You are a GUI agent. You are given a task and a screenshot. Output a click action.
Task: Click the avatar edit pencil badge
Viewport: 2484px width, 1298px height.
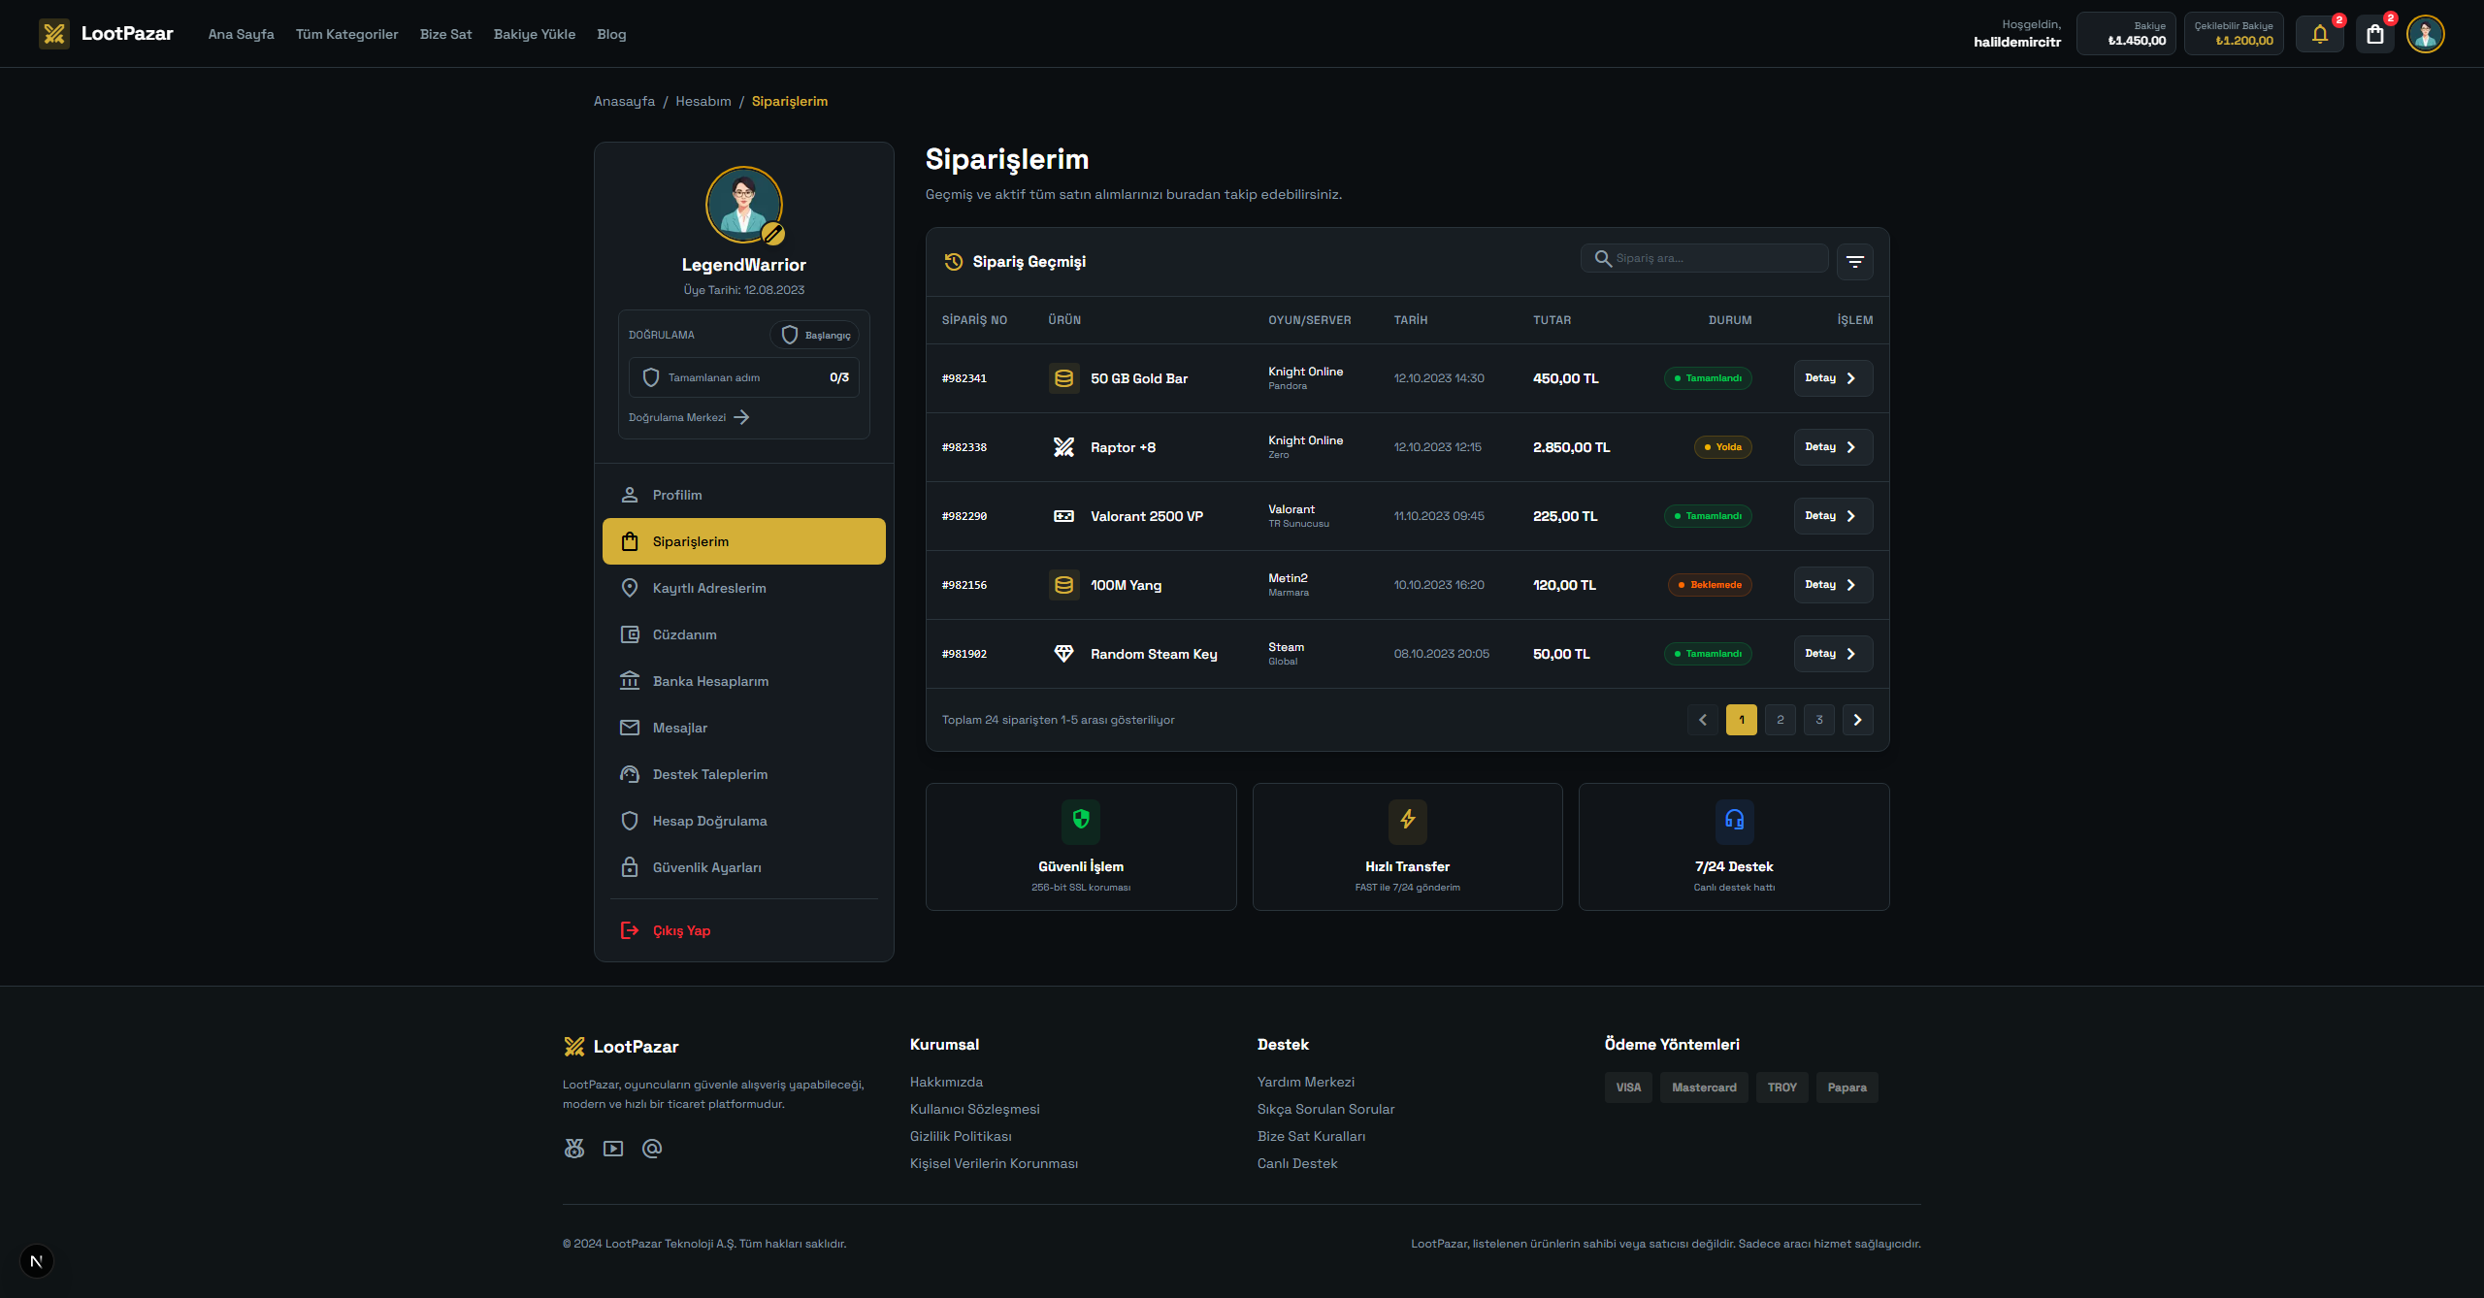[x=772, y=233]
